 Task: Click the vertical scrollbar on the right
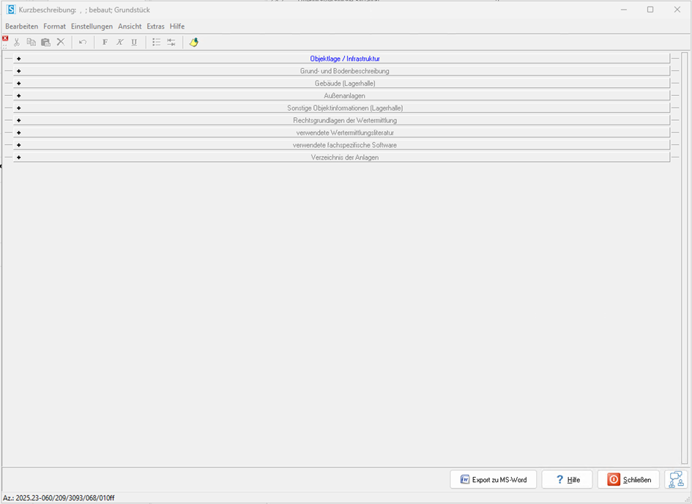click(685, 256)
